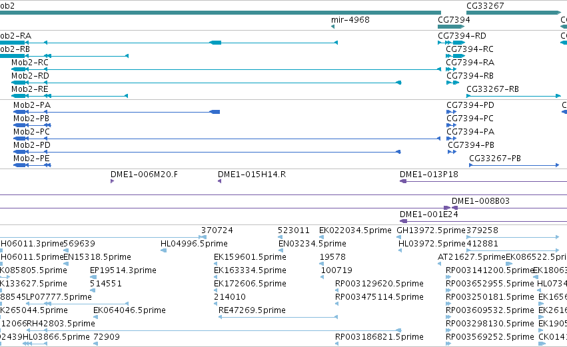
Task: Open transcript CG7394-RA
Action: [x=470, y=62]
